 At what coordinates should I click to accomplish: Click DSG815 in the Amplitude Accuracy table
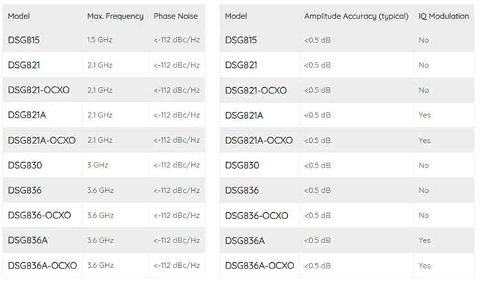tap(241, 40)
